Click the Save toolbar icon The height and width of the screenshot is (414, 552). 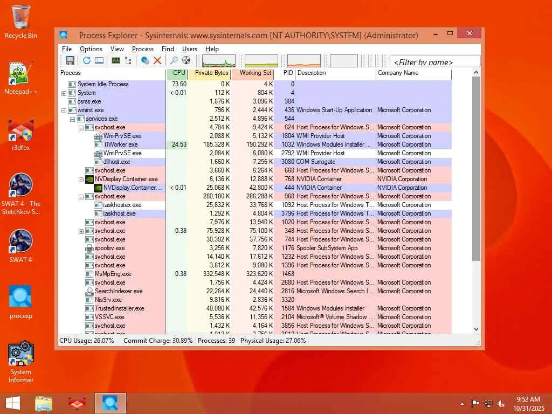70,60
